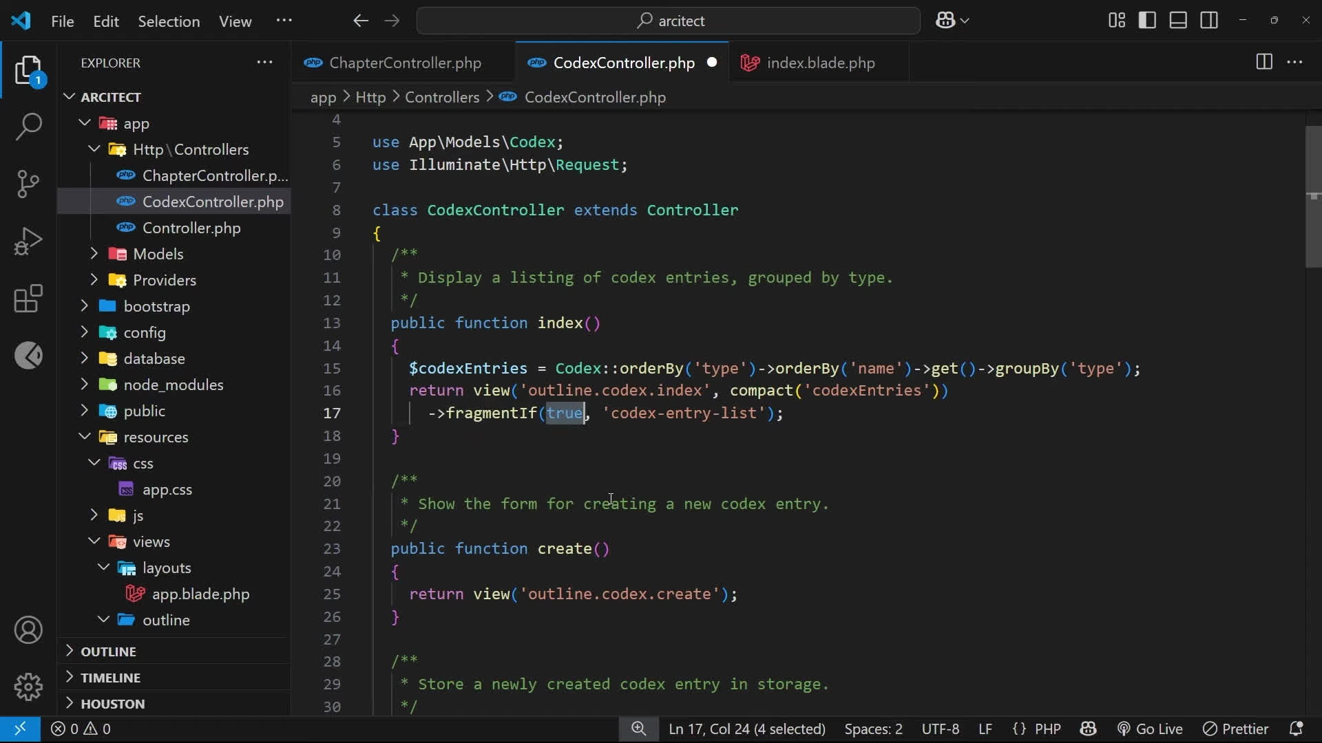Toggle secondary side bar visibility

coord(1209,21)
